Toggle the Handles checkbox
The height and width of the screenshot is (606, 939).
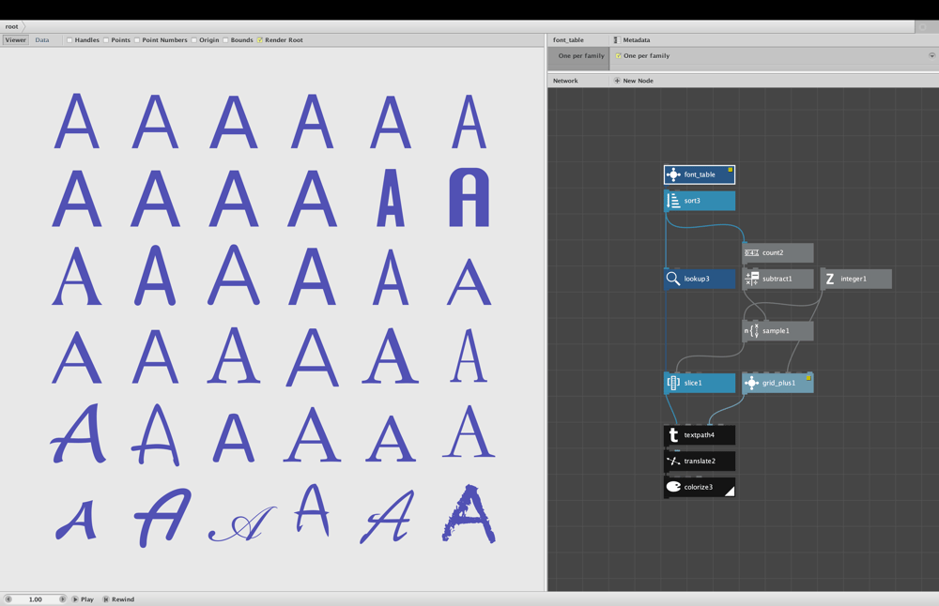(x=69, y=40)
